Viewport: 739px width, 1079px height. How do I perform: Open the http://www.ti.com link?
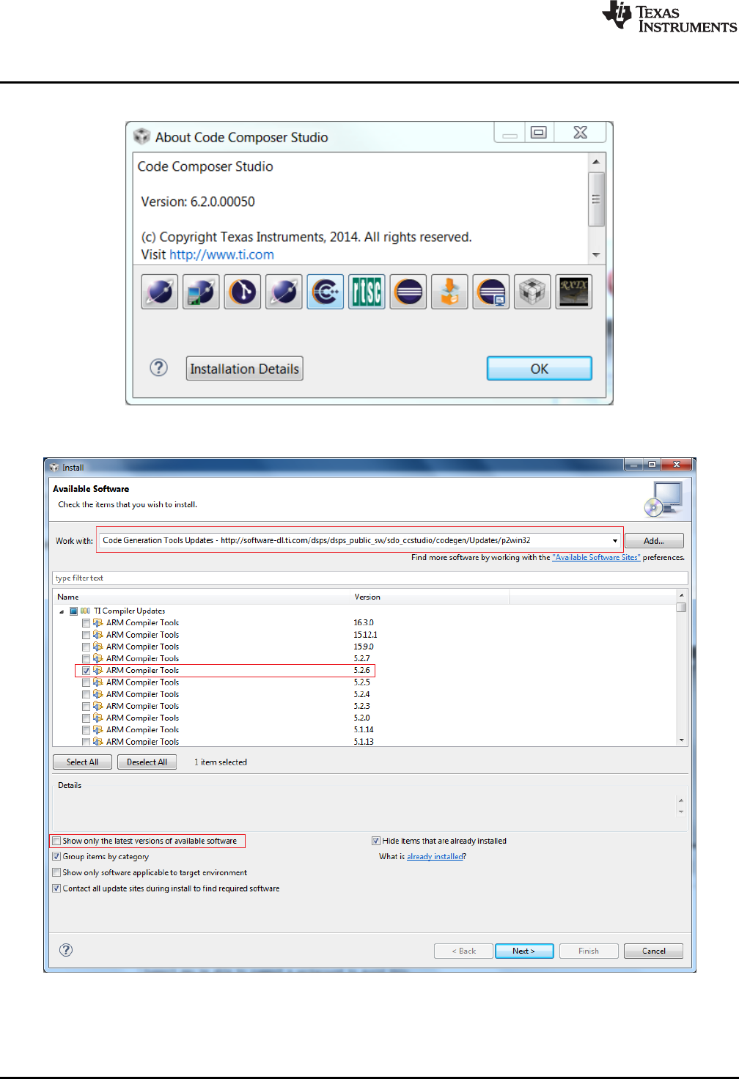click(x=221, y=254)
